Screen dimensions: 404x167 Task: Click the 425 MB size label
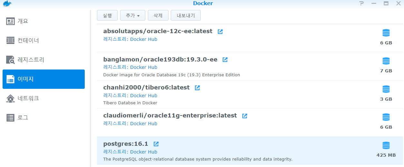point(386,155)
